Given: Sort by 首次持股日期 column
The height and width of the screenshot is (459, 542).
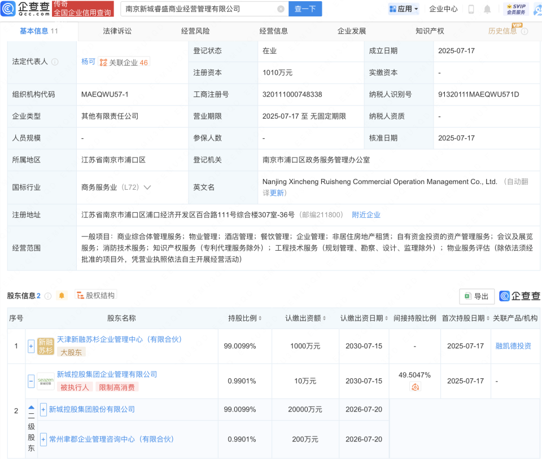Looking at the screenshot, I should (488, 318).
